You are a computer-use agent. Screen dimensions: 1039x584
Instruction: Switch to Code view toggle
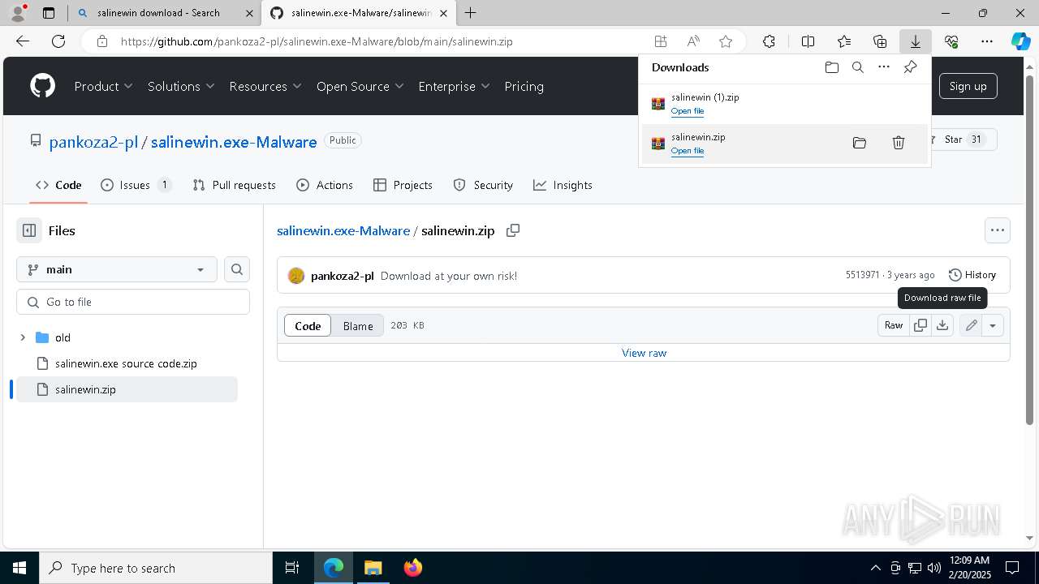point(308,325)
